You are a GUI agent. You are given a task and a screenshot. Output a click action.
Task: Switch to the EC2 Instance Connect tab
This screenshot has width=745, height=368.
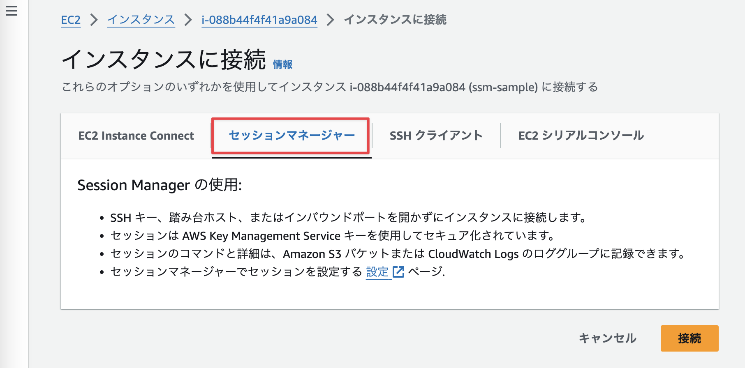(x=136, y=136)
